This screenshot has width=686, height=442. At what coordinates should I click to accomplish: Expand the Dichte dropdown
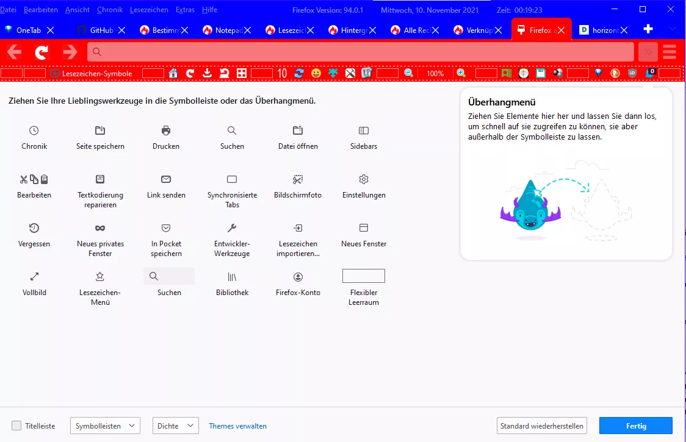click(175, 426)
